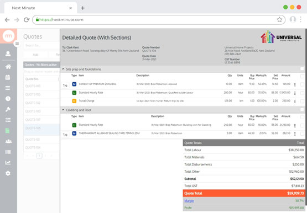Open the Margin link in quote totals

(189, 201)
